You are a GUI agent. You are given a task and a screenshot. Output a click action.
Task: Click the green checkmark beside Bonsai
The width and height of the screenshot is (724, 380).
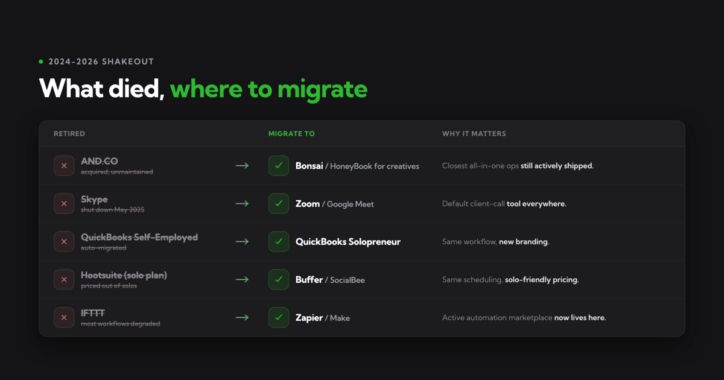click(279, 165)
